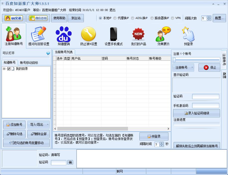Select the 当前帐号列表 tab
The height and width of the screenshot is (175, 228).
click(x=64, y=52)
